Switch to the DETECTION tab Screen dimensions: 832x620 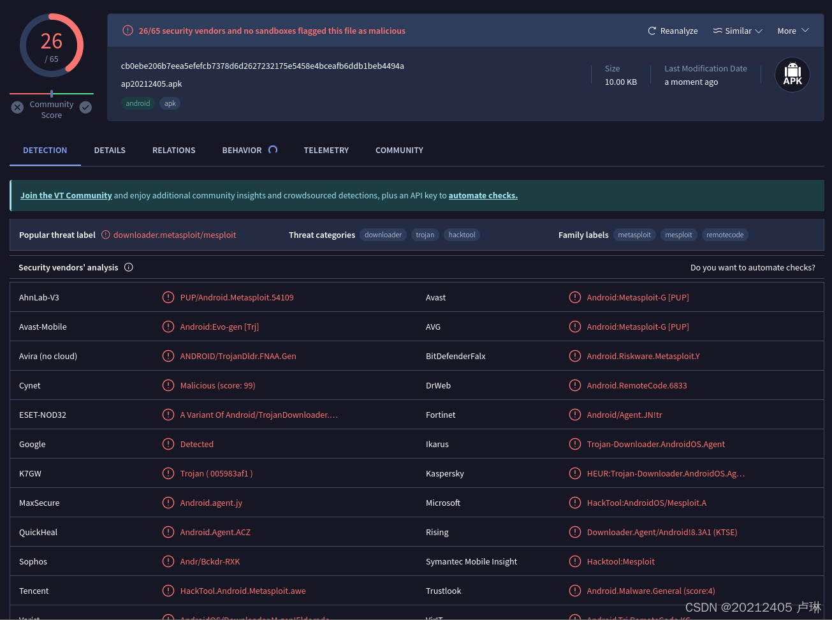pyautogui.click(x=45, y=150)
